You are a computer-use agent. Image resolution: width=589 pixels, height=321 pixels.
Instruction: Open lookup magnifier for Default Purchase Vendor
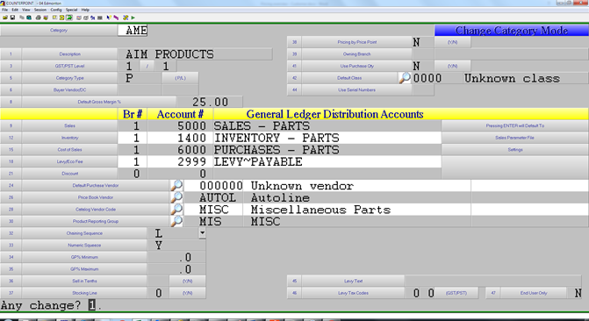tap(176, 185)
